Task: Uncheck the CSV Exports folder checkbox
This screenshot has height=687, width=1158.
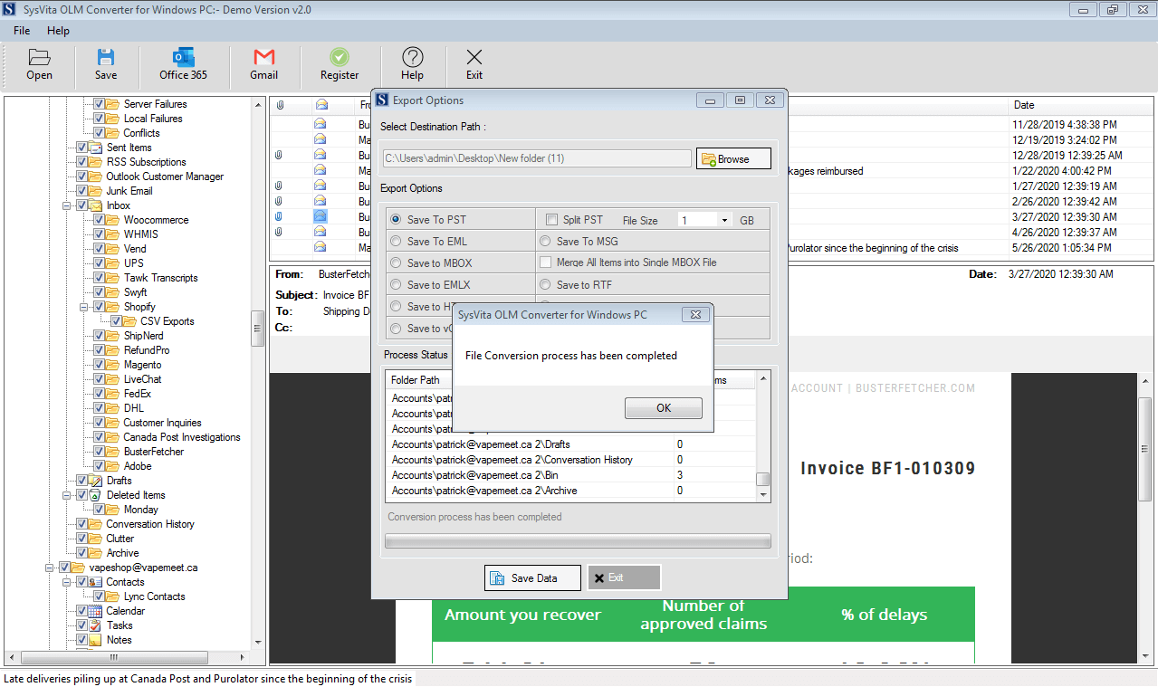Action: (117, 321)
